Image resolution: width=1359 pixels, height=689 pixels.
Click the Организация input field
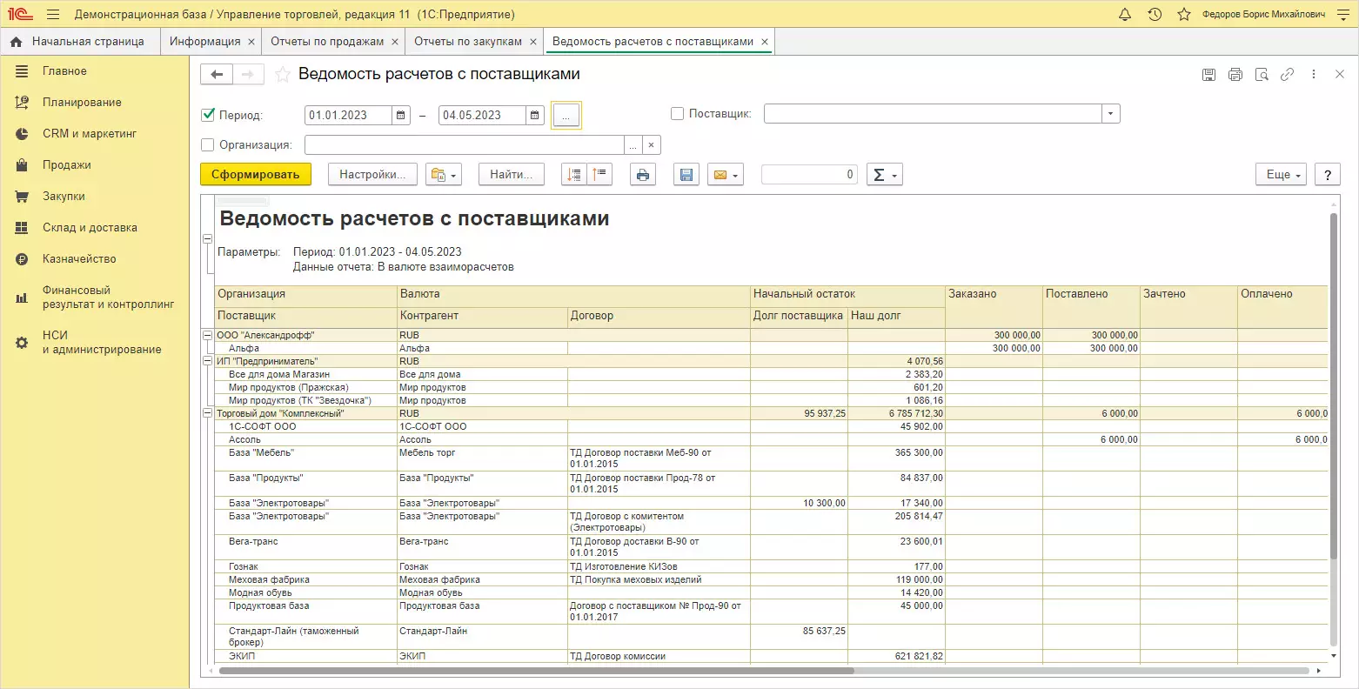[464, 145]
